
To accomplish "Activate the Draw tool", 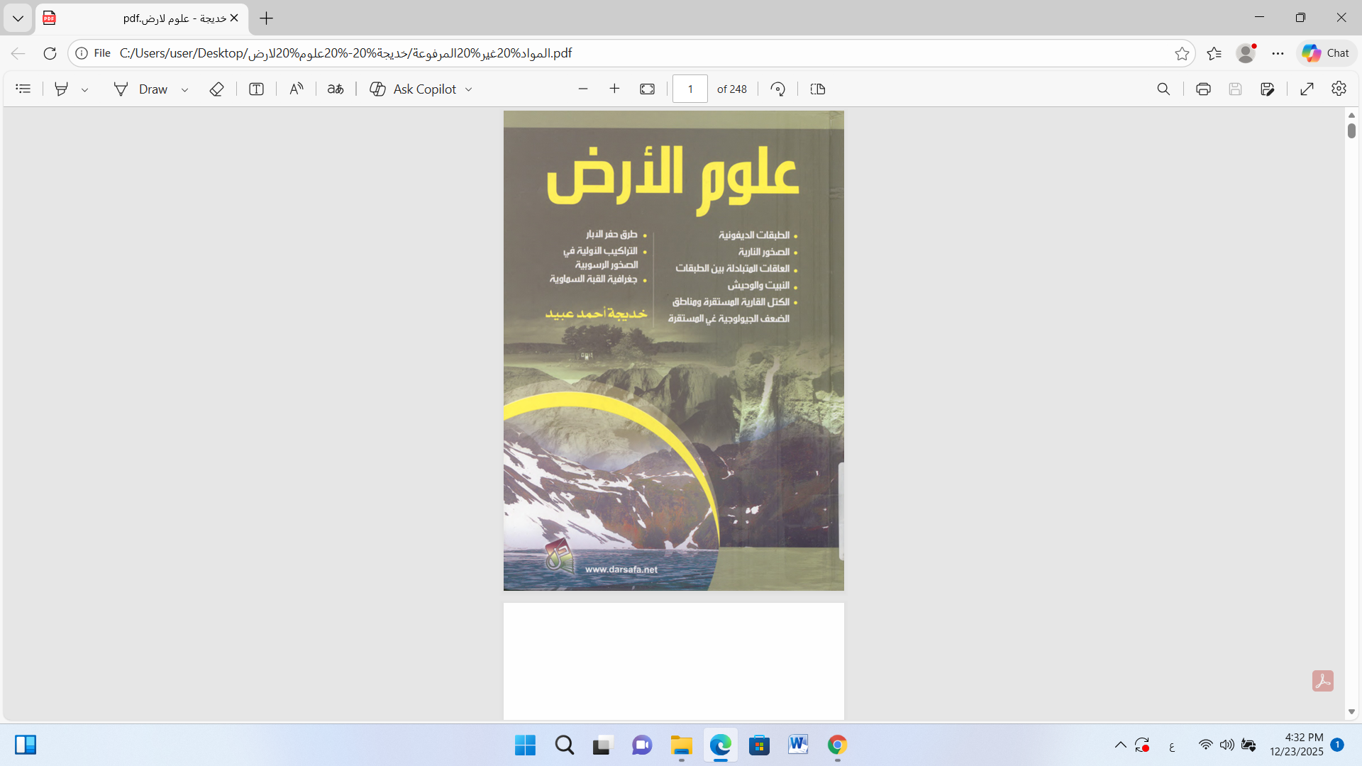I will coord(141,89).
